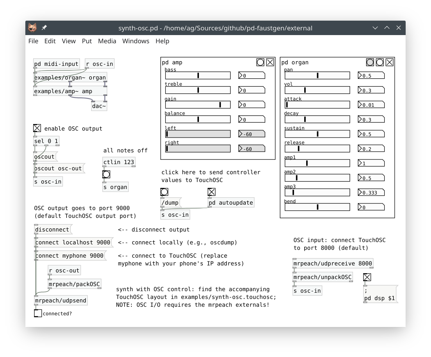The width and height of the screenshot is (431, 357).
Task: Click the pd dsp $1 message box
Action: [380, 294]
